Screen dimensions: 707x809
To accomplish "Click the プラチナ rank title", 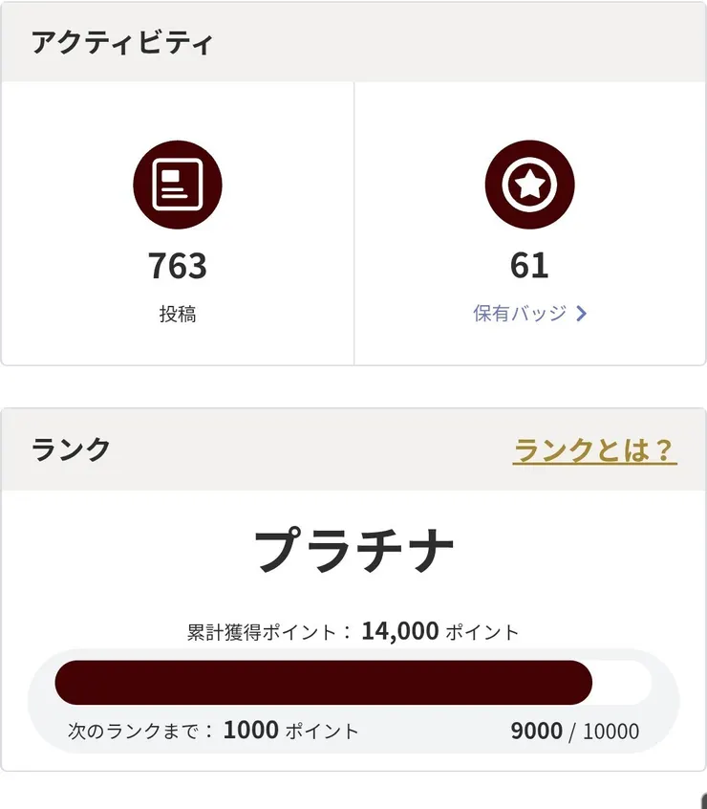I will point(353,552).
